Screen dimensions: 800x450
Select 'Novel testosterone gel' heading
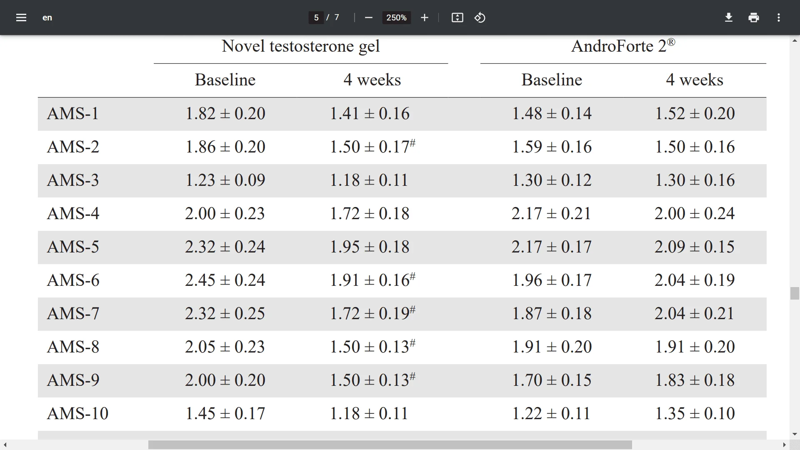click(300, 46)
